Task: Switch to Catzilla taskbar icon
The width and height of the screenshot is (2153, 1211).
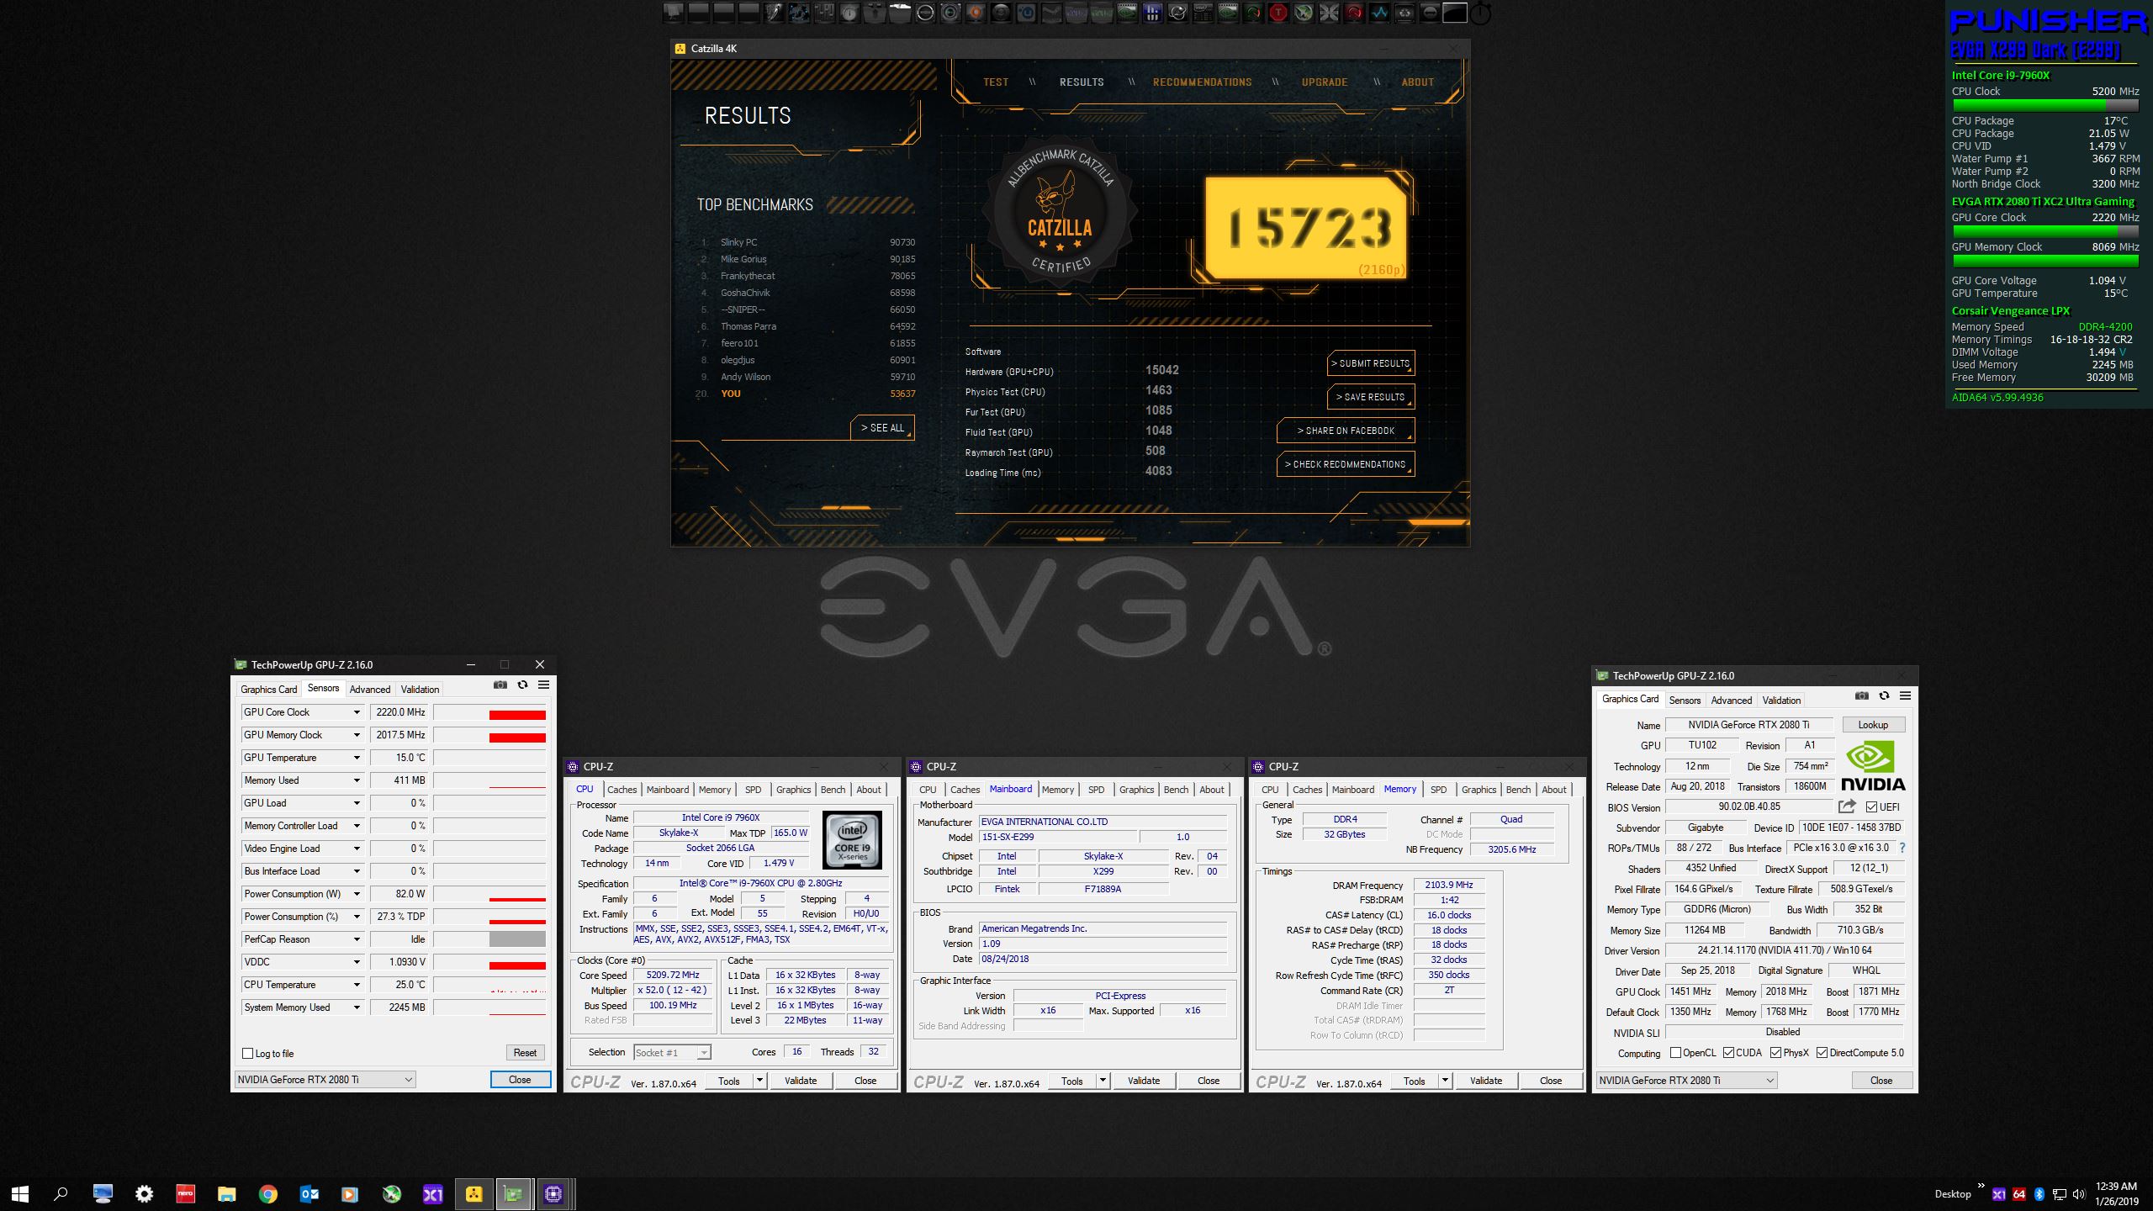Action: [473, 1193]
